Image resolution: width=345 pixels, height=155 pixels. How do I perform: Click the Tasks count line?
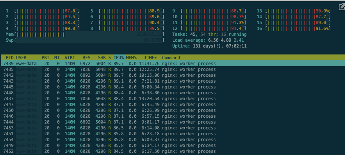[209, 34]
